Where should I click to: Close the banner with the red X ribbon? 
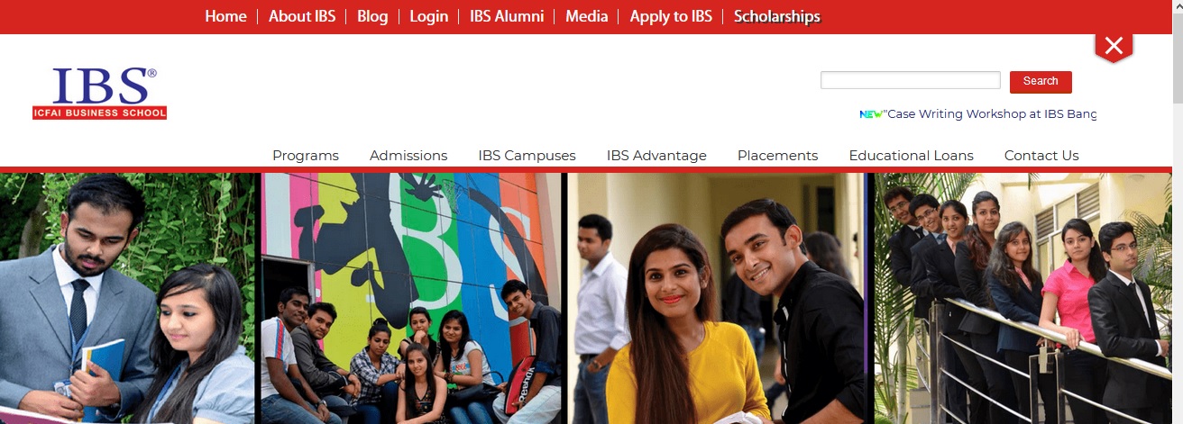click(x=1114, y=47)
